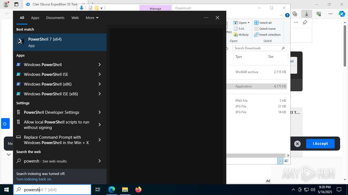Open Task View from taskbar
Screen dimensions: 348x195
[98, 190]
